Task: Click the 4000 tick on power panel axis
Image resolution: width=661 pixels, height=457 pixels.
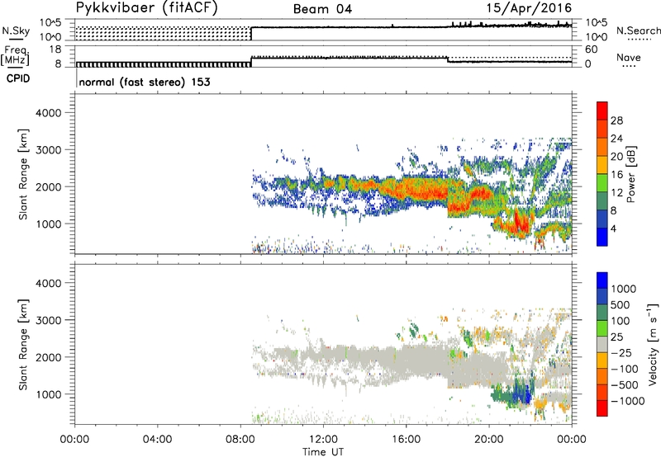Action: (x=49, y=113)
